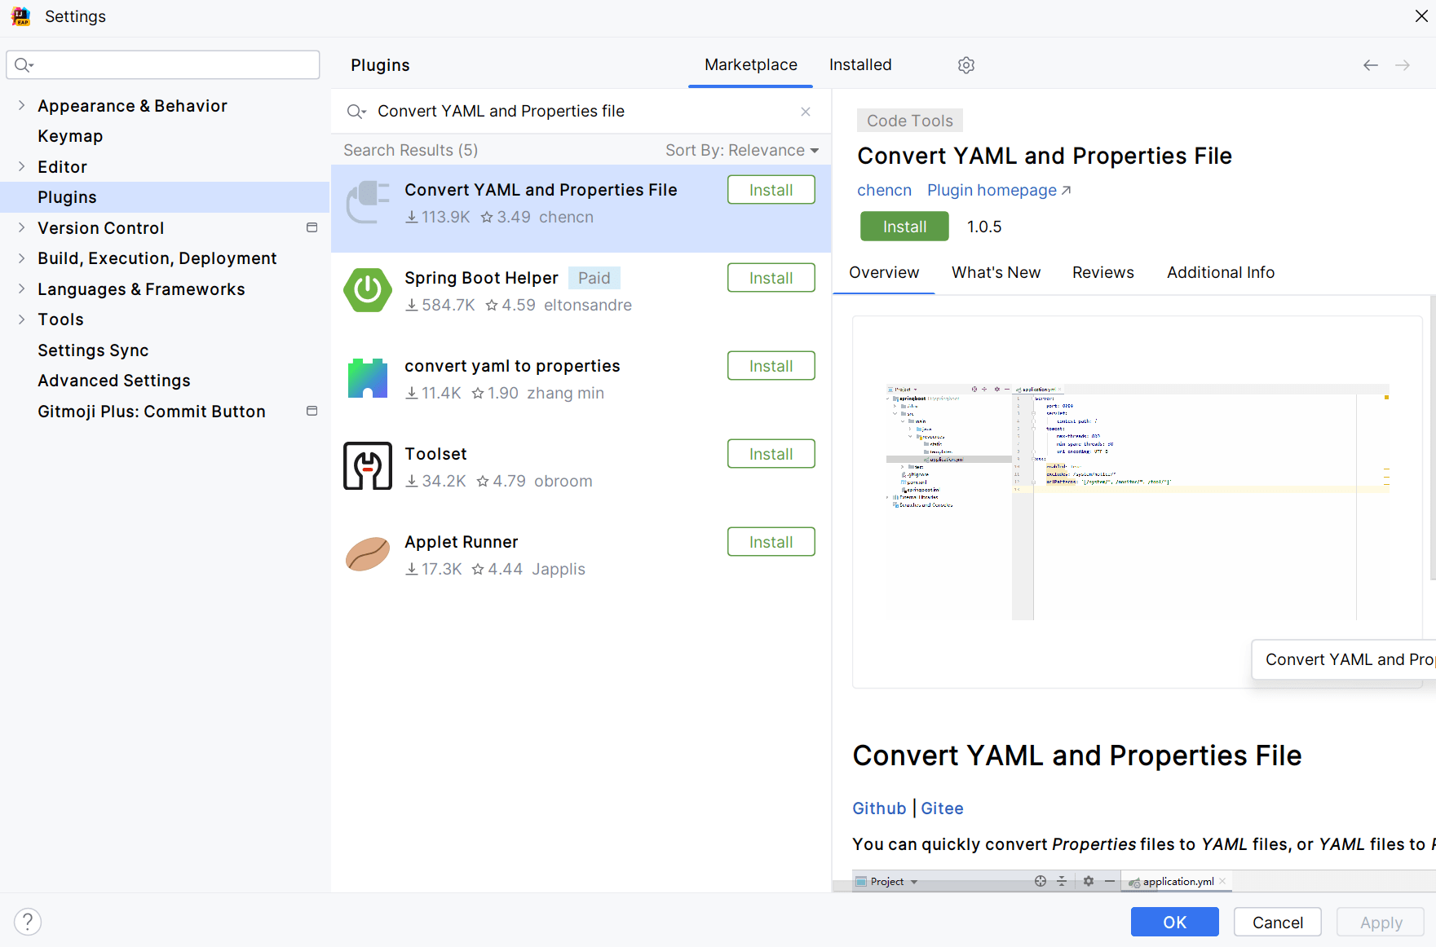Click the Toolset wrench plugin icon
This screenshot has width=1436, height=947.
click(368, 465)
